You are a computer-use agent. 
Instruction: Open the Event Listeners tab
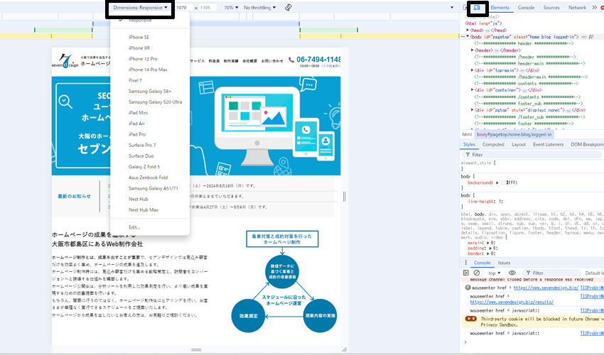[x=548, y=144]
